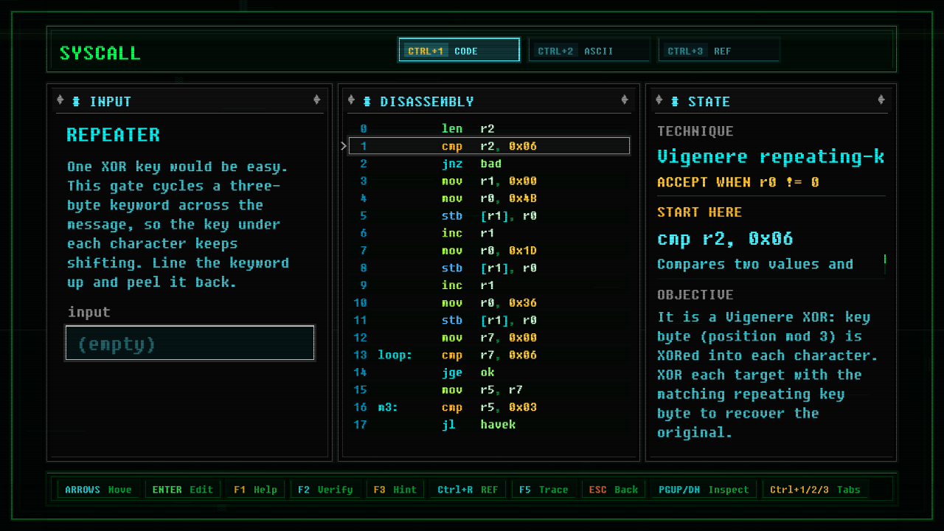Request a hint with F3 Hint
The height and width of the screenshot is (531, 944).
click(395, 490)
